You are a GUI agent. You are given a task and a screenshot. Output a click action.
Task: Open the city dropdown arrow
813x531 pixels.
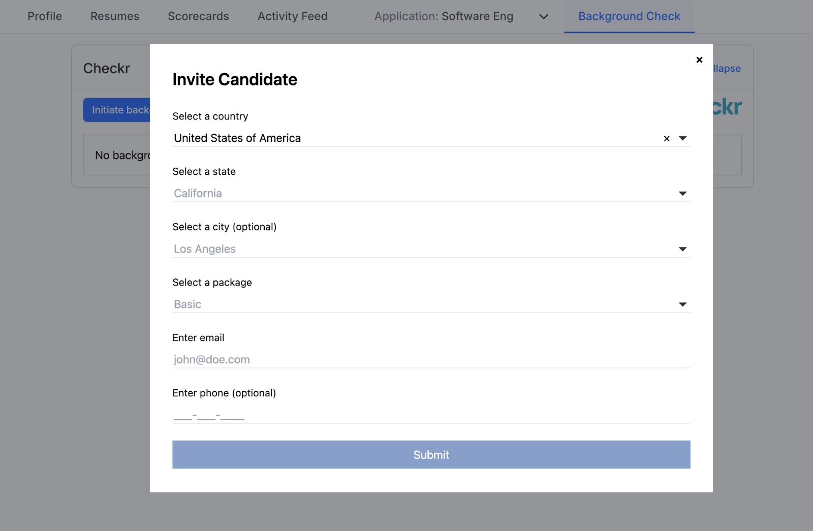[x=683, y=249]
